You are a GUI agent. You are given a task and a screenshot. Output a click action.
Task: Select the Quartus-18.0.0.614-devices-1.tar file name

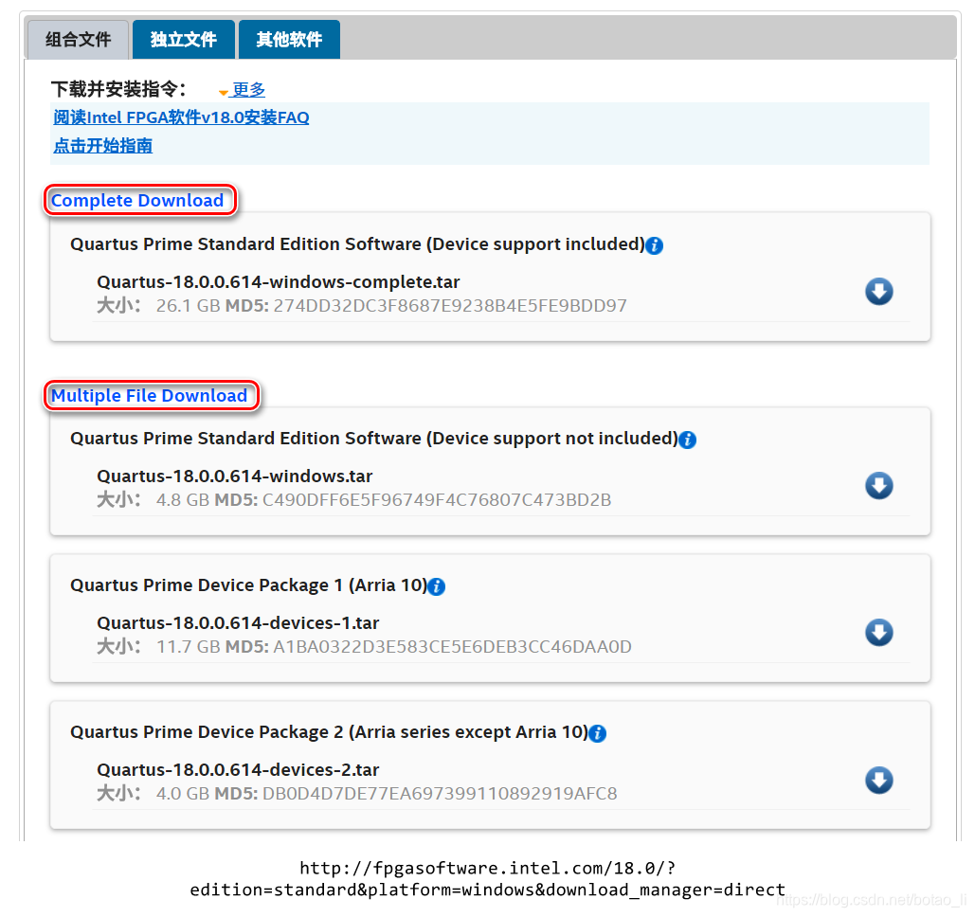point(238,623)
